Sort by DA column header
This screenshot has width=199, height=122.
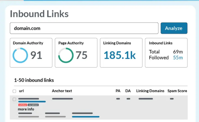tap(128, 91)
